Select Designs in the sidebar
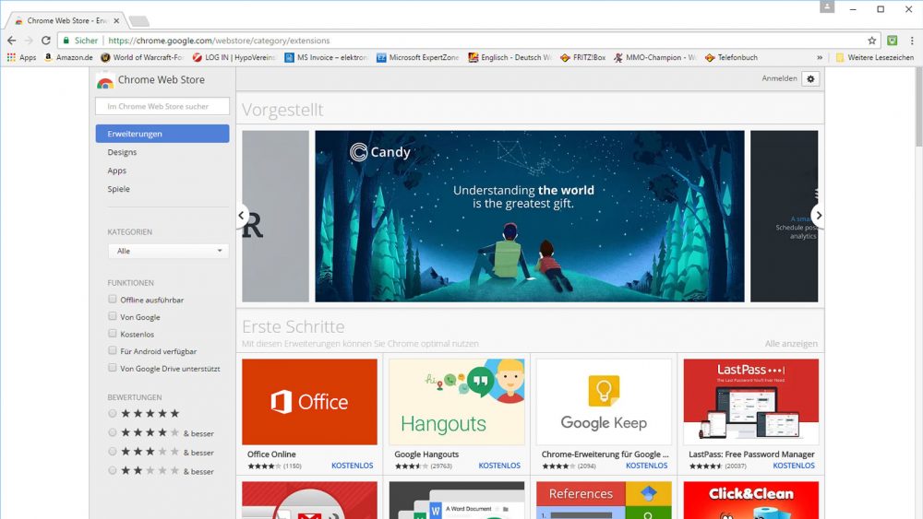Screen dimensions: 923x519 click(122, 152)
